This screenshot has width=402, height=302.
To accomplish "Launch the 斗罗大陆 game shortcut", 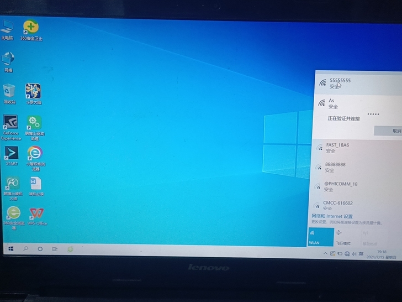I will [33, 93].
